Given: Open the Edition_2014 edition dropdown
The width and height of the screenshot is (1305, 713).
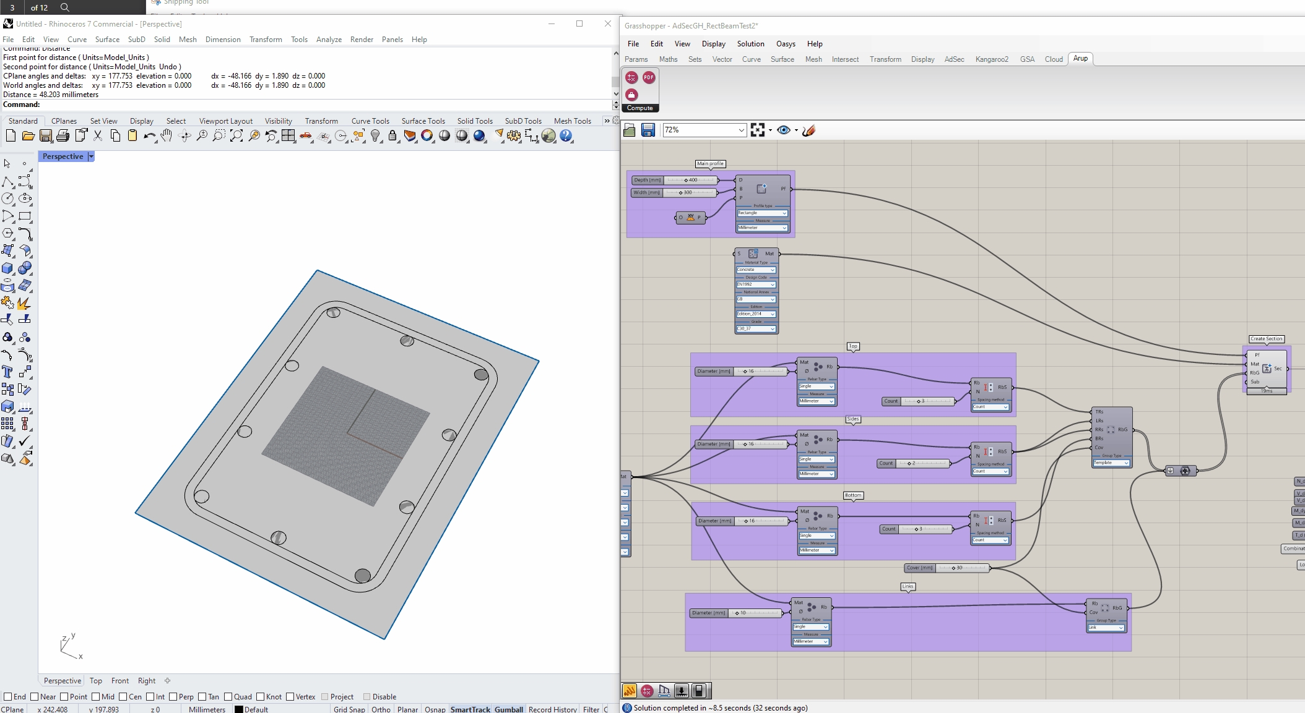Looking at the screenshot, I should click(756, 314).
